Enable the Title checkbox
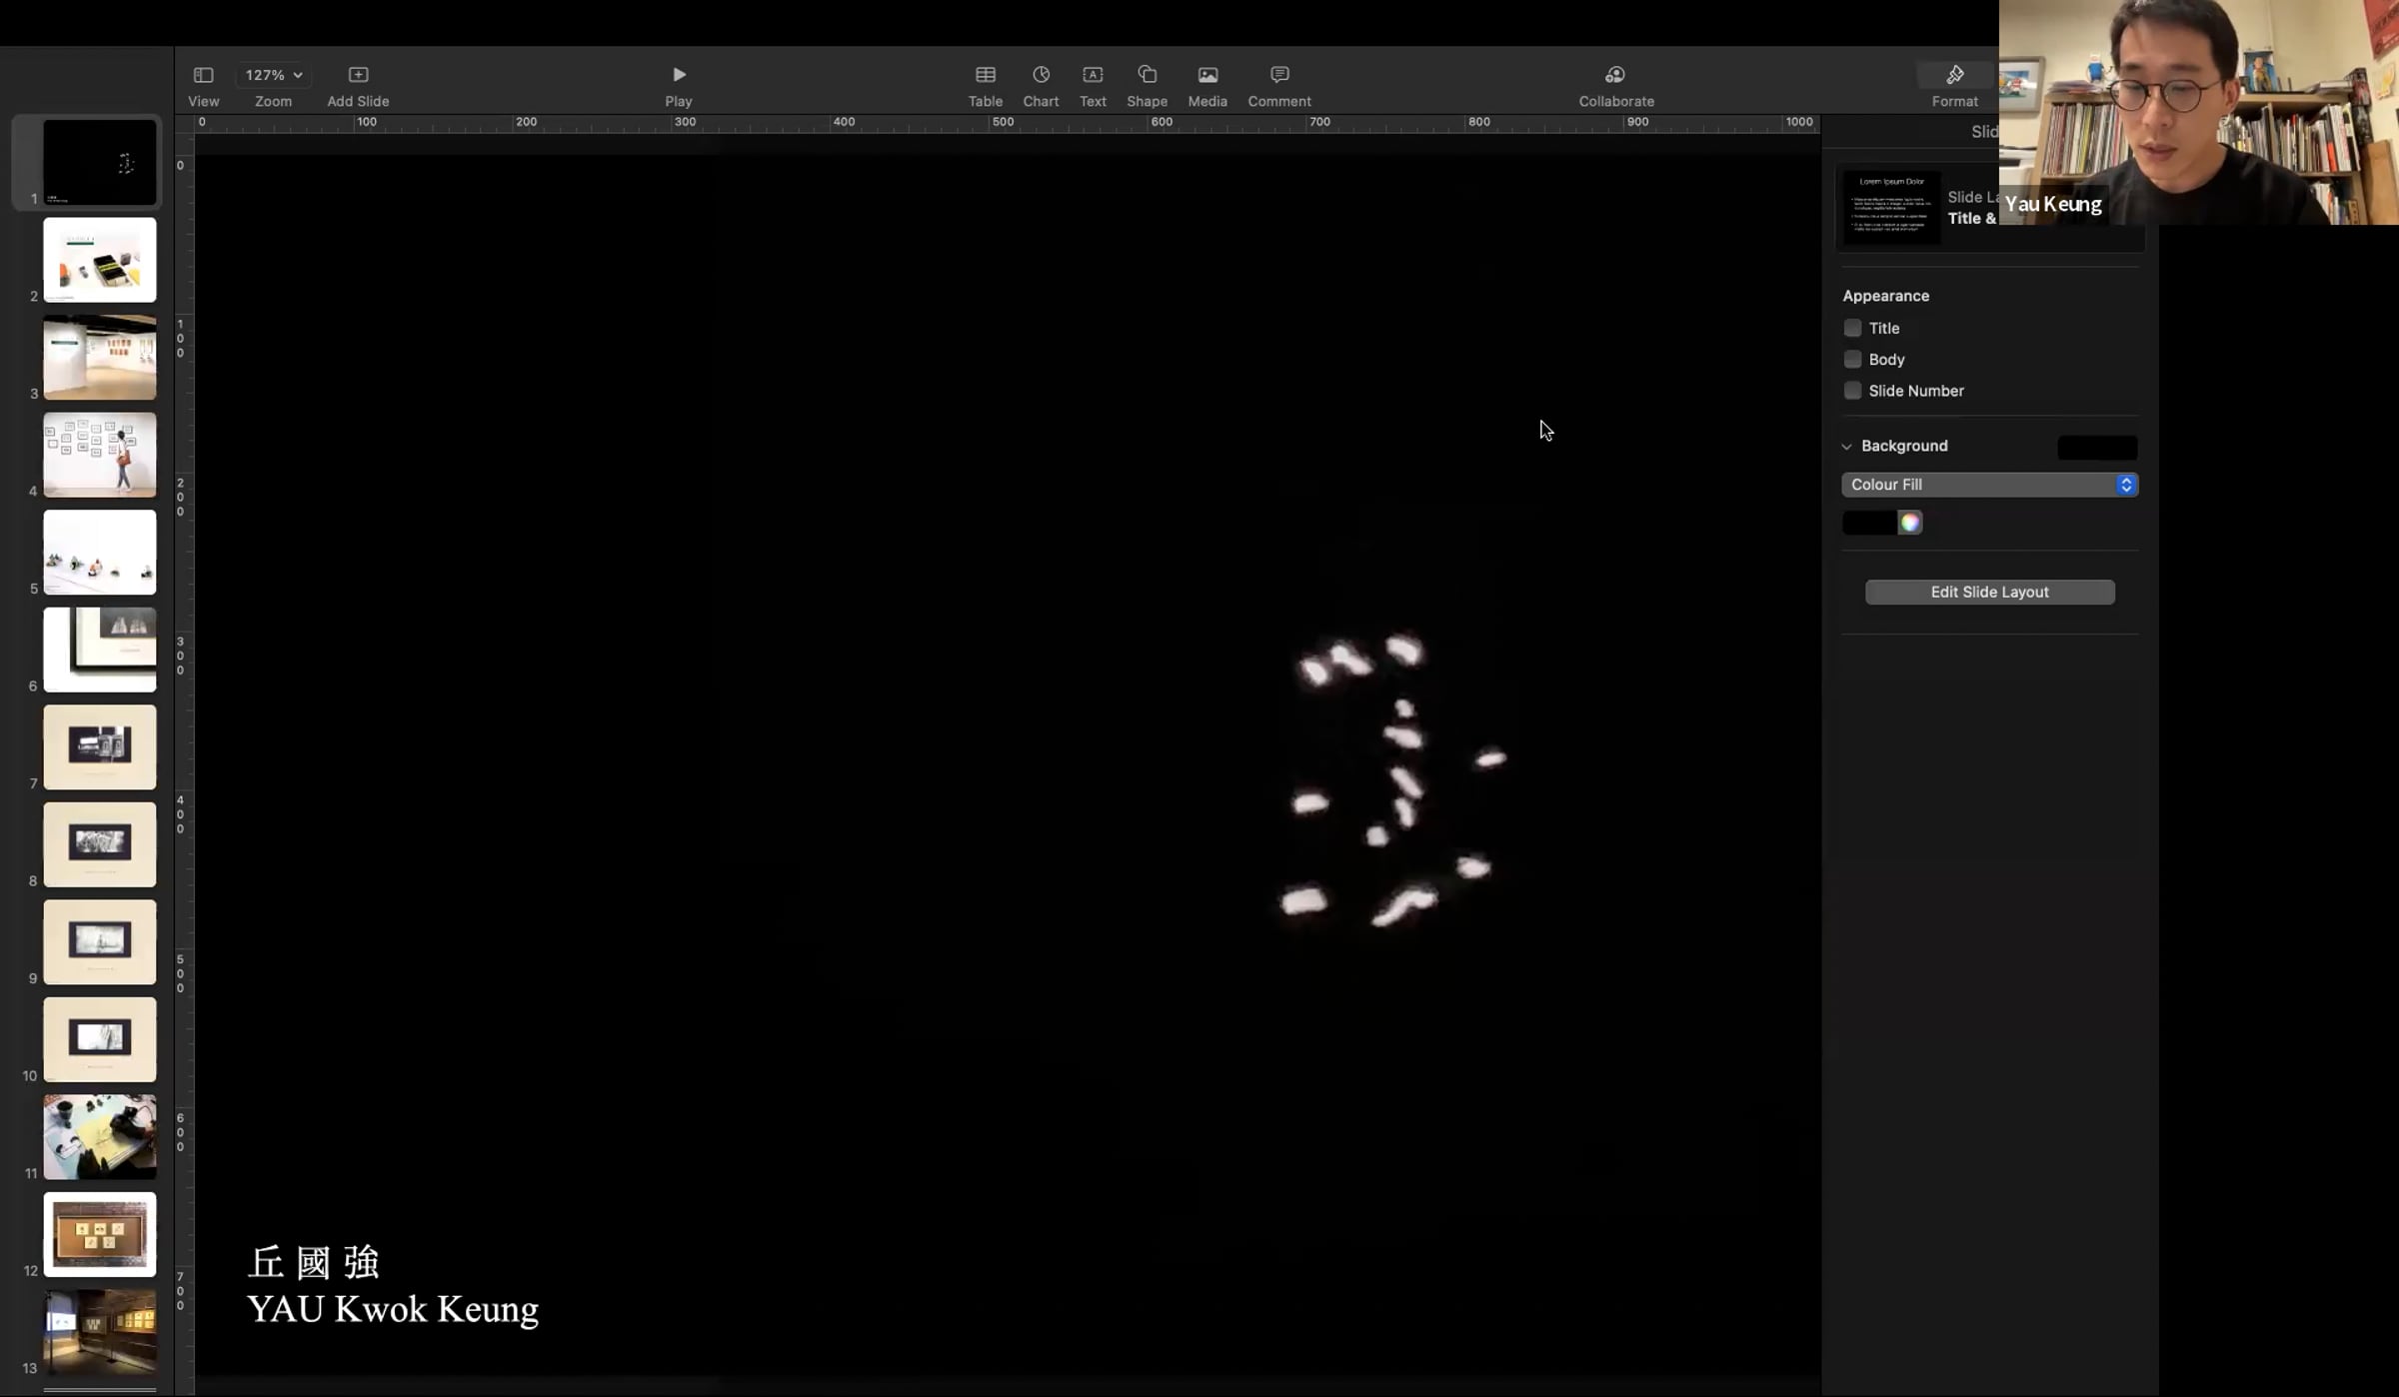The height and width of the screenshot is (1397, 2399). point(1852,328)
